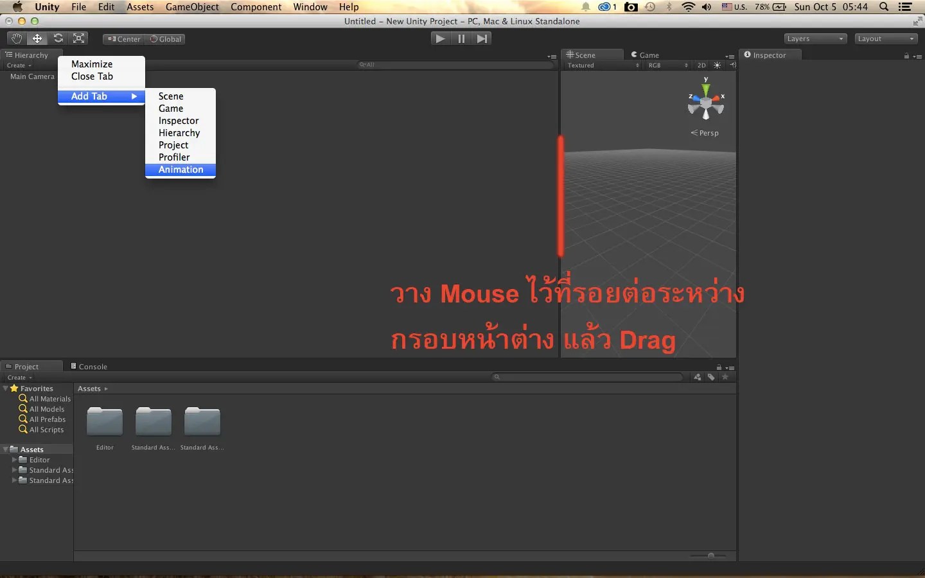Switch pivot mode with Center button
The image size is (925, 578).
pyautogui.click(x=123, y=39)
